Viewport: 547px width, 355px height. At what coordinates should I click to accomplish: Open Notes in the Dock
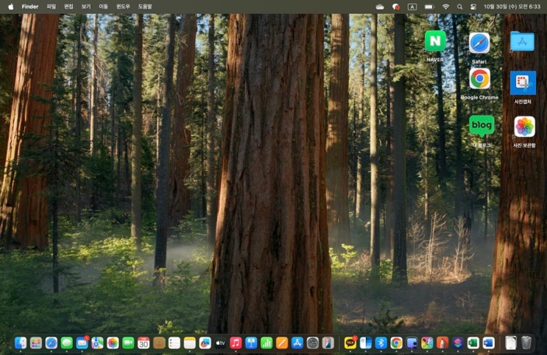click(189, 343)
